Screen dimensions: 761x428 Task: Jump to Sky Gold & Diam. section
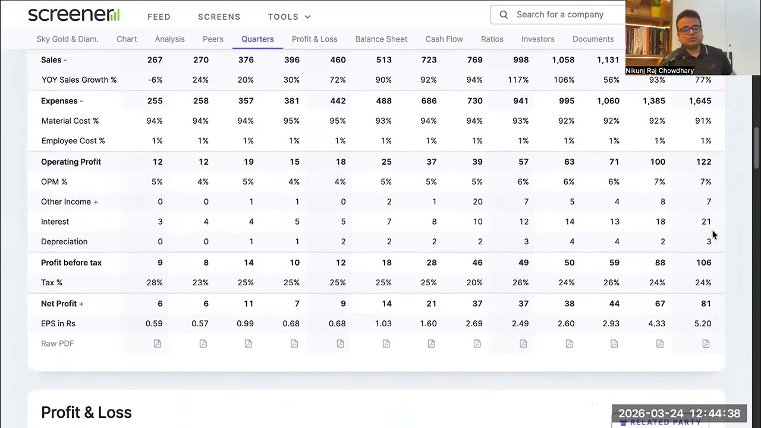pos(67,39)
